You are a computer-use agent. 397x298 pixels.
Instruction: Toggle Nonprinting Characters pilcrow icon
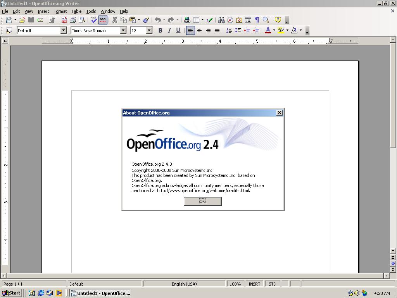[x=257, y=20]
